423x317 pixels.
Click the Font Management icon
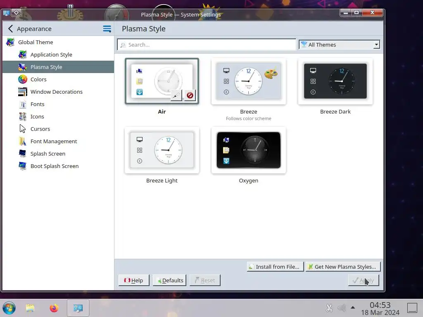(x=23, y=141)
